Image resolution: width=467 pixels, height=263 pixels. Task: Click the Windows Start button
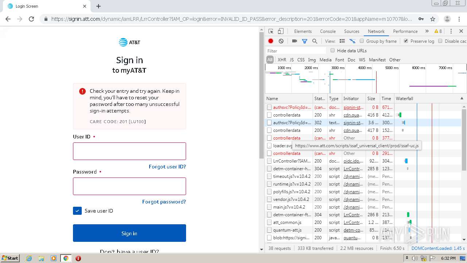click(10, 258)
